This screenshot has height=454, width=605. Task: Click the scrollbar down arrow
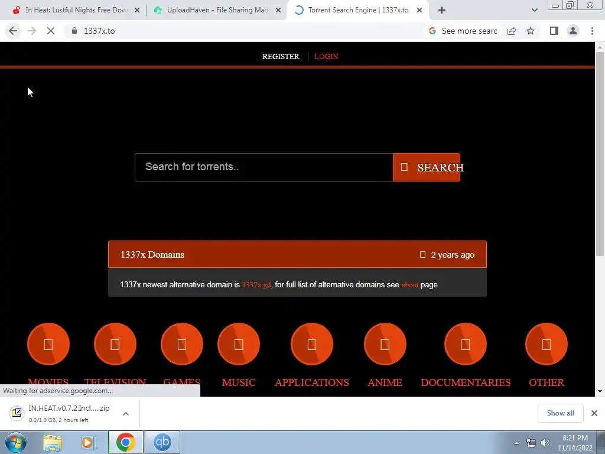(x=600, y=391)
